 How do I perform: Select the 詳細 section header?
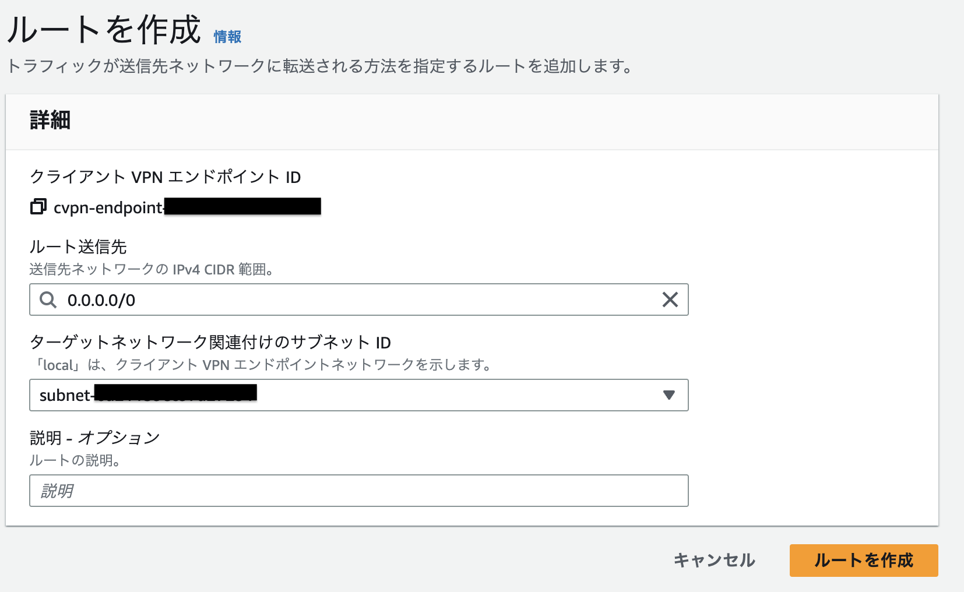click(50, 121)
